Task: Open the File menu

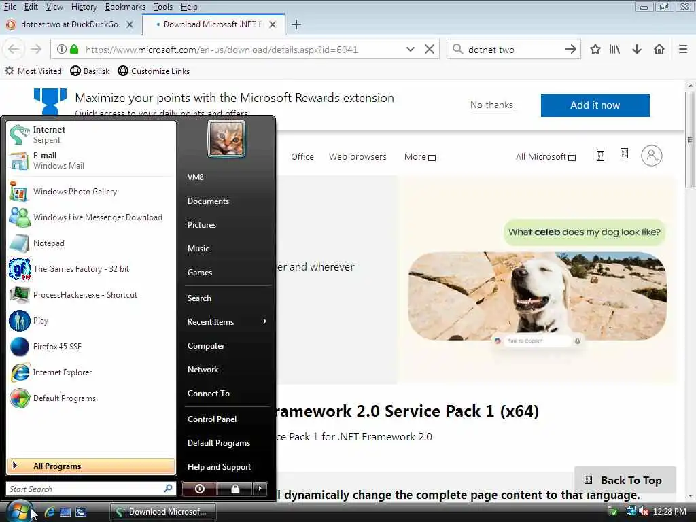Action: point(10,7)
